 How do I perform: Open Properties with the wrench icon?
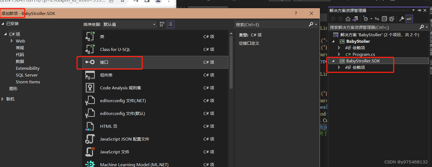pyautogui.click(x=401, y=19)
